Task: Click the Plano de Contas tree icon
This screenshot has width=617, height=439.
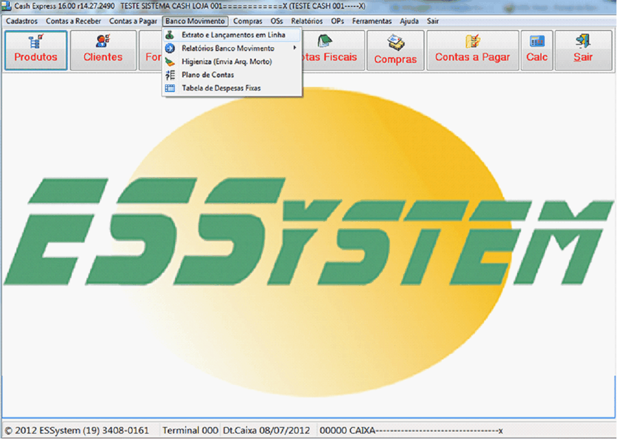Action: coord(170,75)
